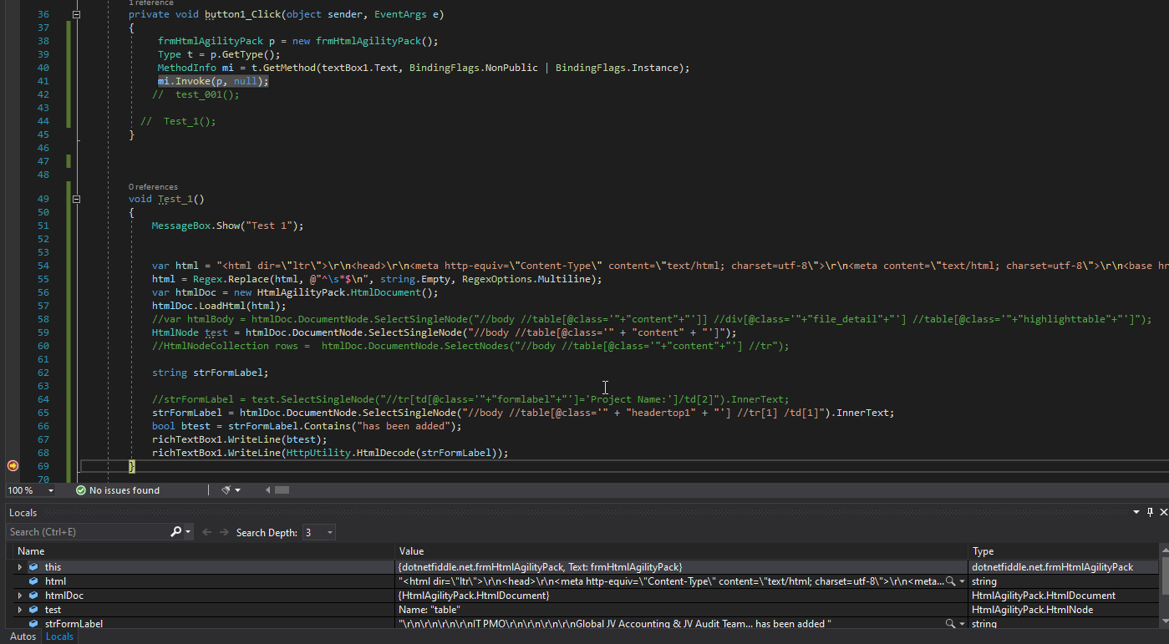Expand the 'this' variable in Locals

coord(20,567)
